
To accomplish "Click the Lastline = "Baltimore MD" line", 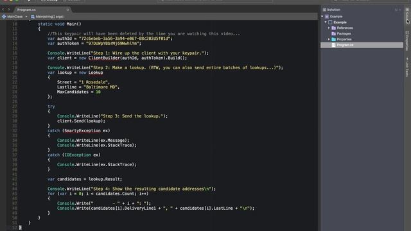I will tap(89, 87).
